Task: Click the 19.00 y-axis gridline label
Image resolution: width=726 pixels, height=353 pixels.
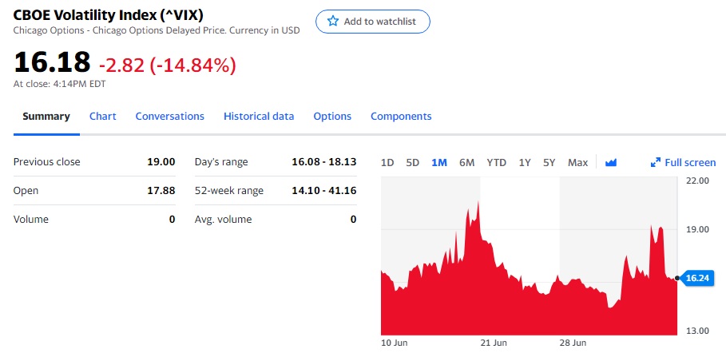Action: pos(697,229)
